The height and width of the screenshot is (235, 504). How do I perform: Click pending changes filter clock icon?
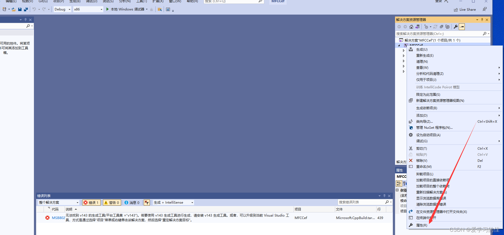click(x=426, y=27)
